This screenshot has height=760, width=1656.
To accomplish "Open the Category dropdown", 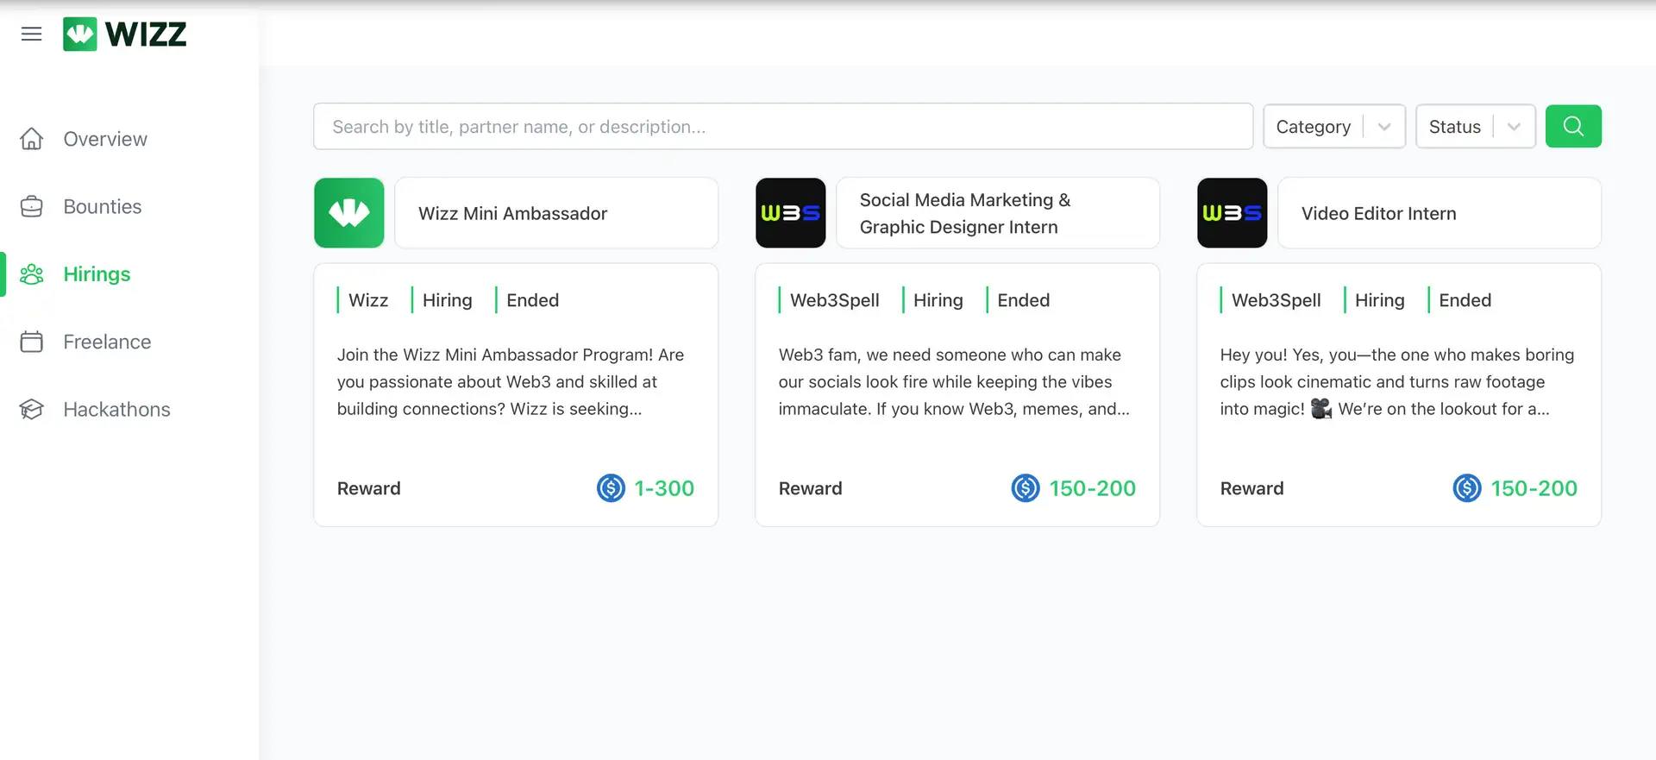I will [1314, 127].
